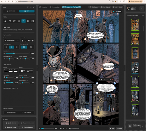Select the lasso selection tool
The height and width of the screenshot is (131, 146).
14,21
